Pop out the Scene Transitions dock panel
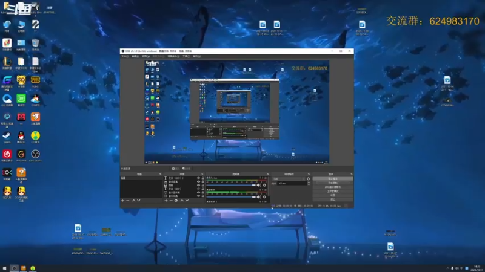This screenshot has width=485, height=272. (x=309, y=174)
